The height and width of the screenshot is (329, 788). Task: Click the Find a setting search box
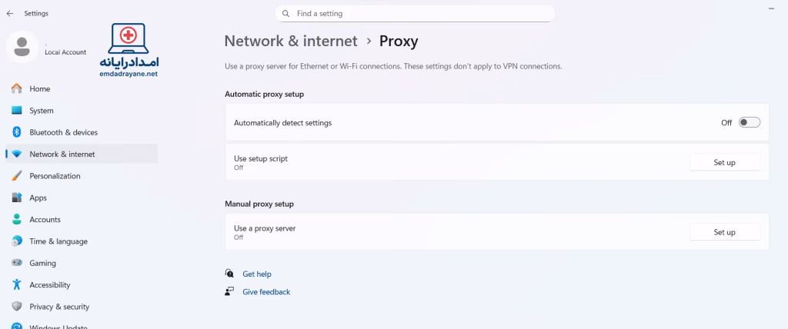pyautogui.click(x=416, y=13)
